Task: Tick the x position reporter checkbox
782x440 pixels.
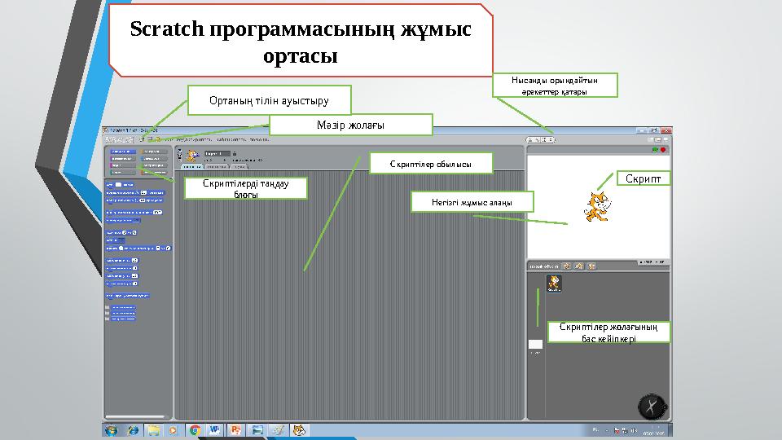Action: point(108,307)
